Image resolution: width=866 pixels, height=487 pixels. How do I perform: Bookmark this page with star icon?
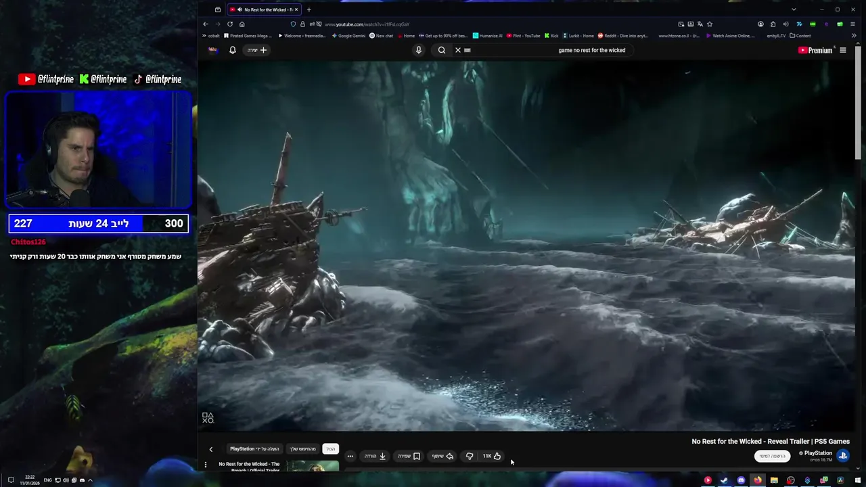tap(710, 24)
